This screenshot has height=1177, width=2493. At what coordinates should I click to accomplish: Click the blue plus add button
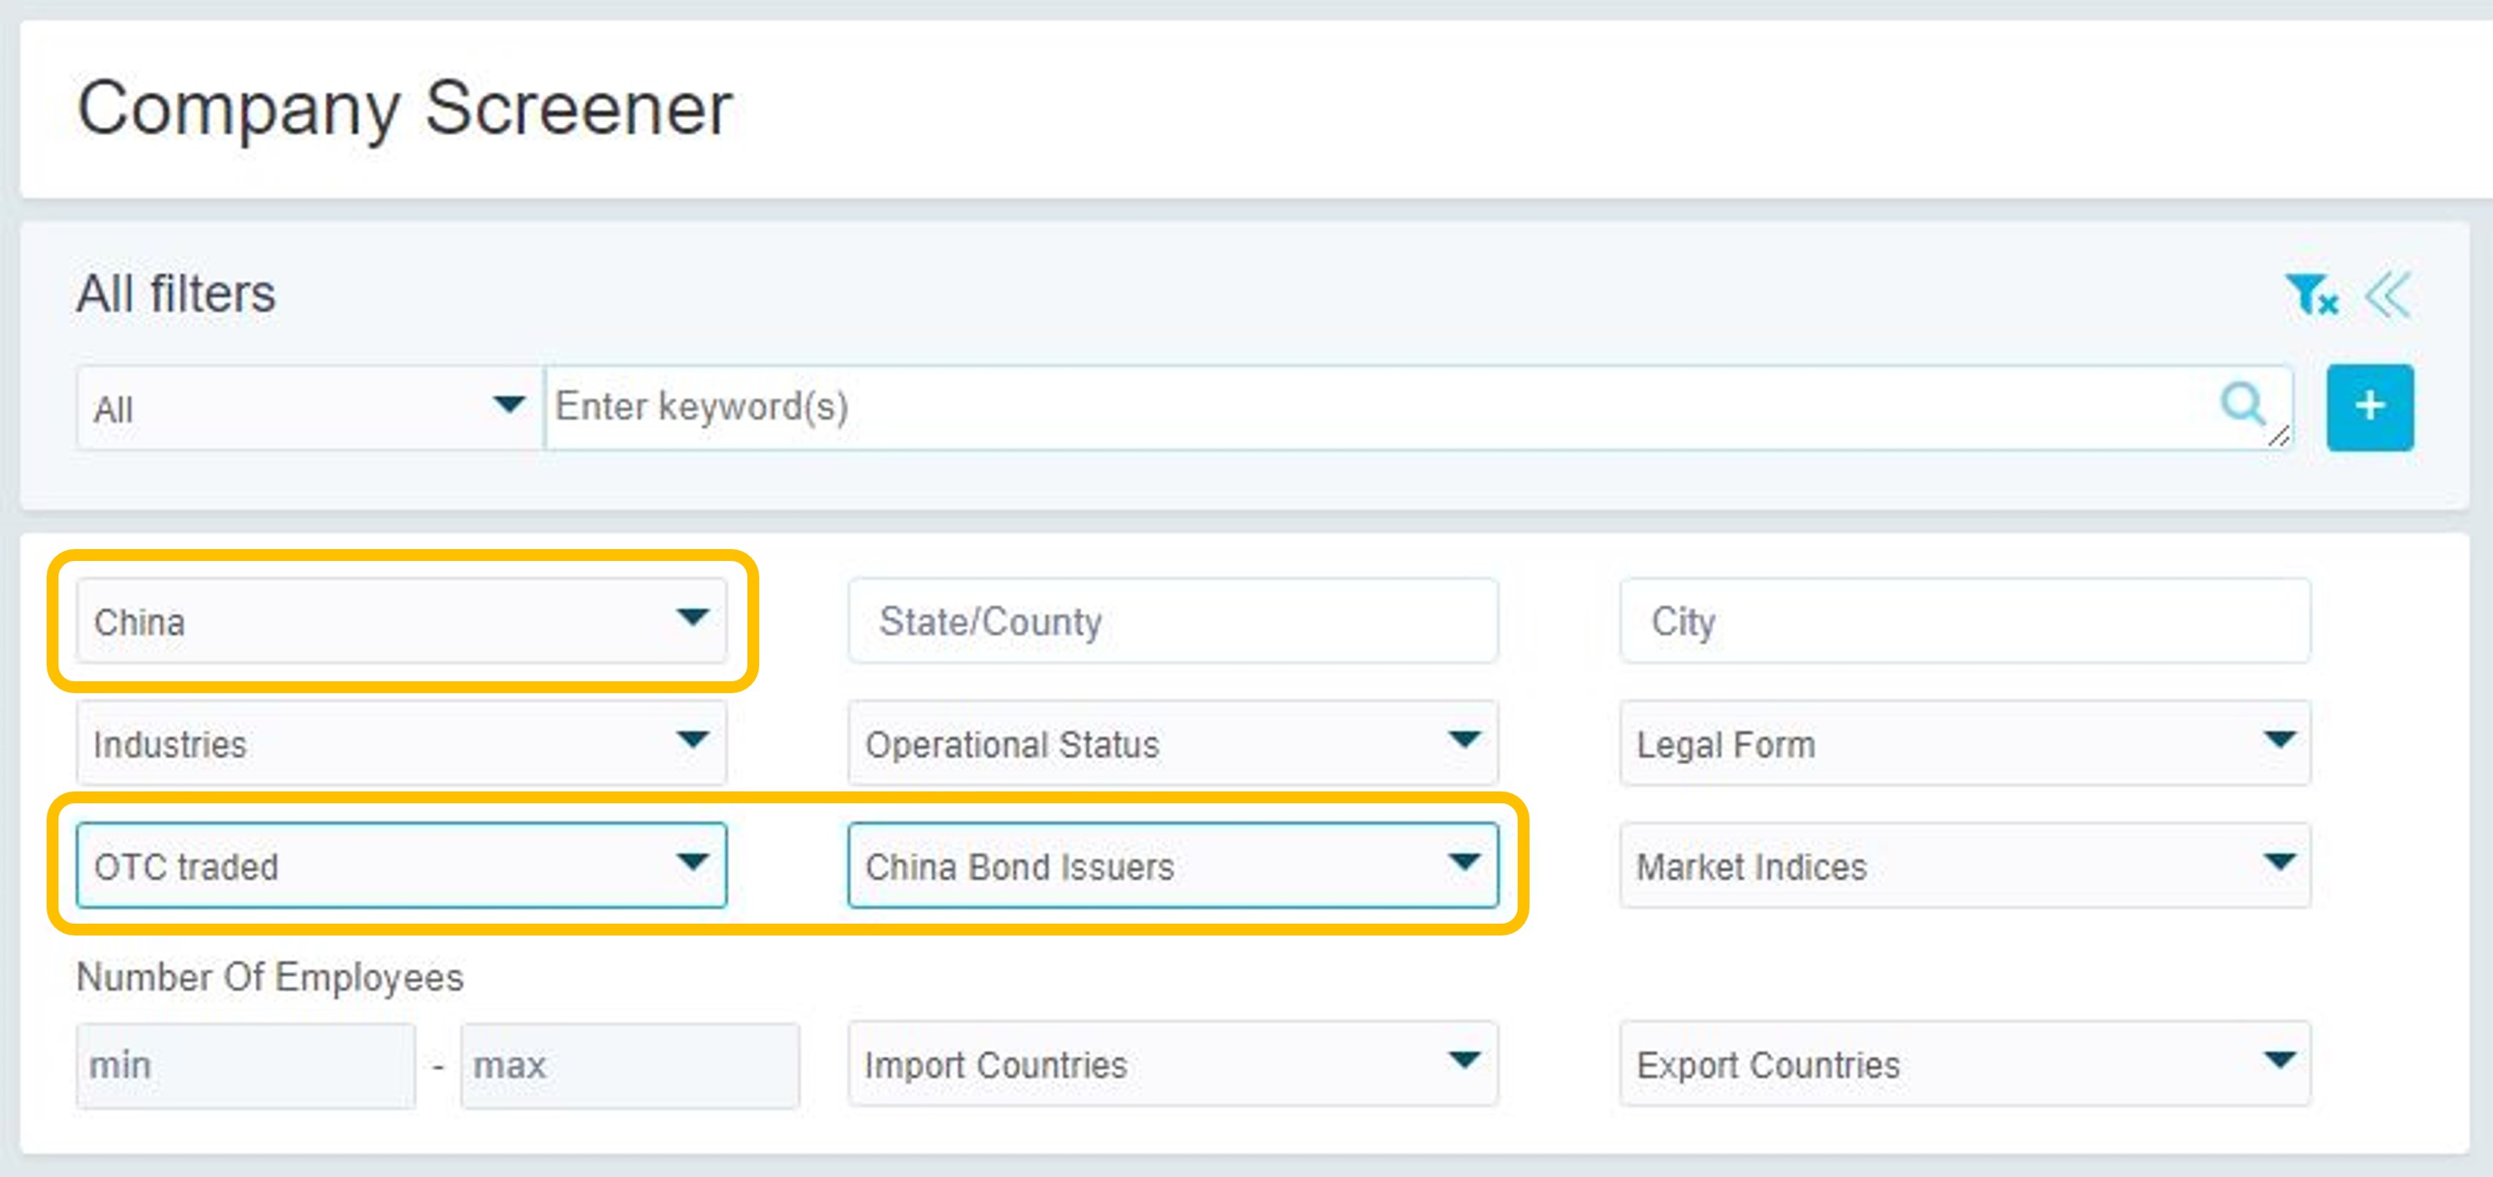2369,408
